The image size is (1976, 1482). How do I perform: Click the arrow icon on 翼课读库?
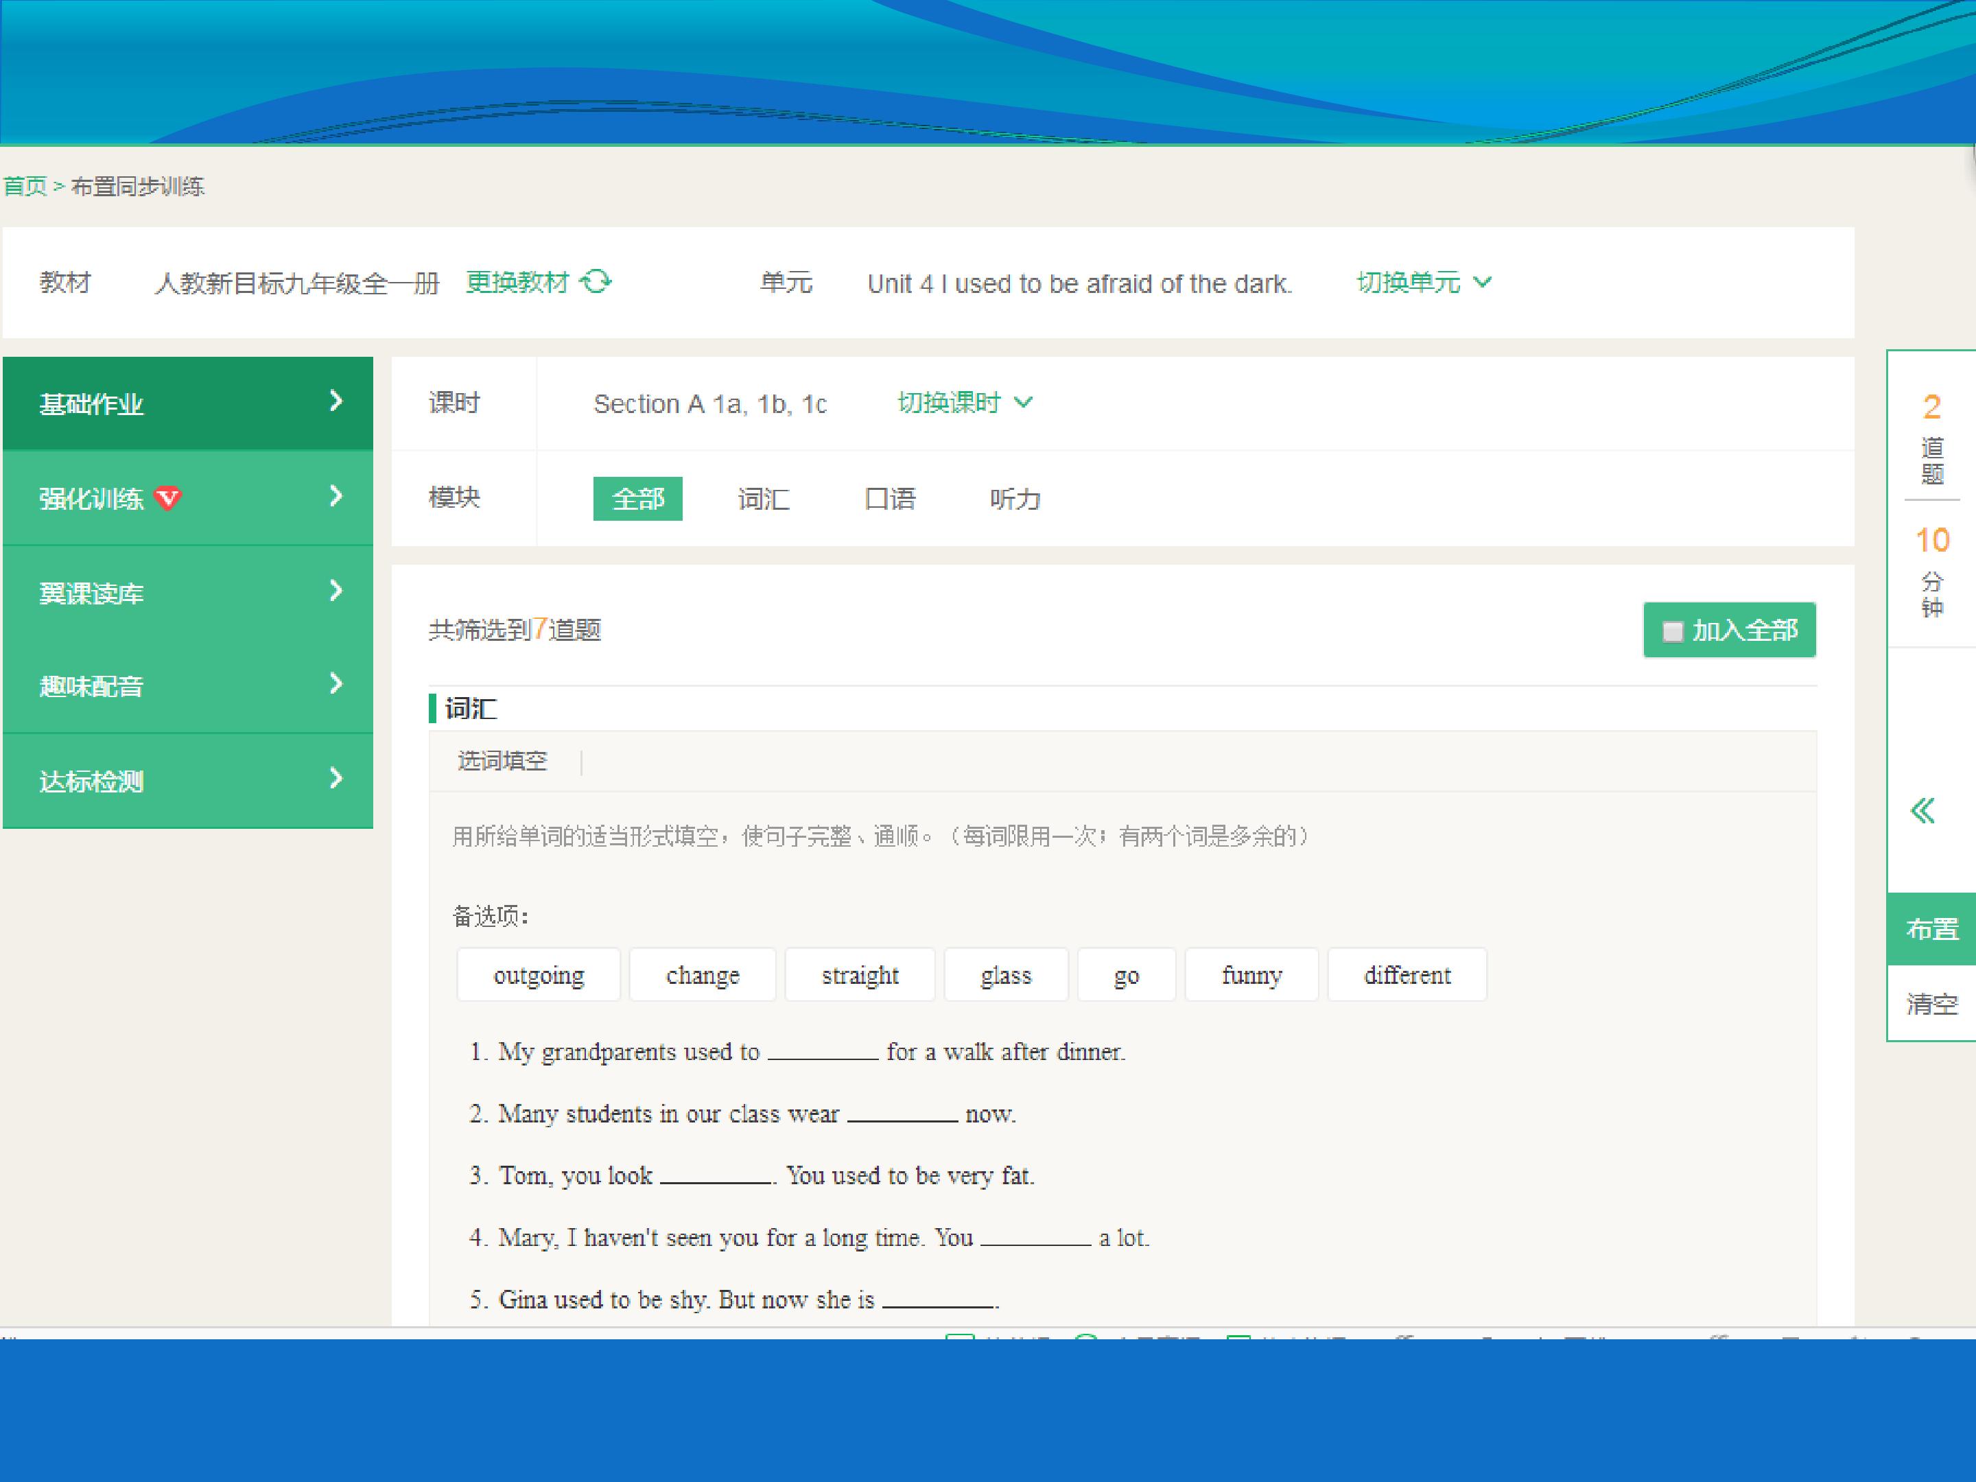tap(336, 591)
